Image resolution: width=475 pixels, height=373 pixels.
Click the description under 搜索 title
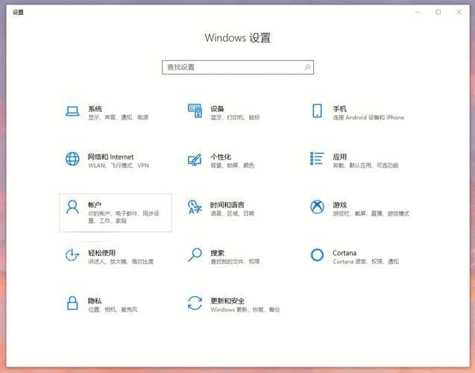point(235,262)
